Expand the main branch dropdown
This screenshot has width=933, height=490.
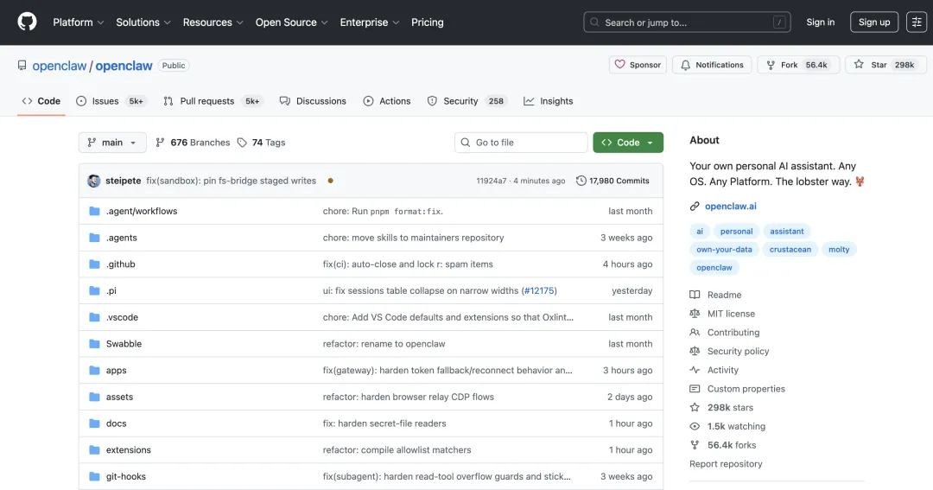[x=112, y=143]
